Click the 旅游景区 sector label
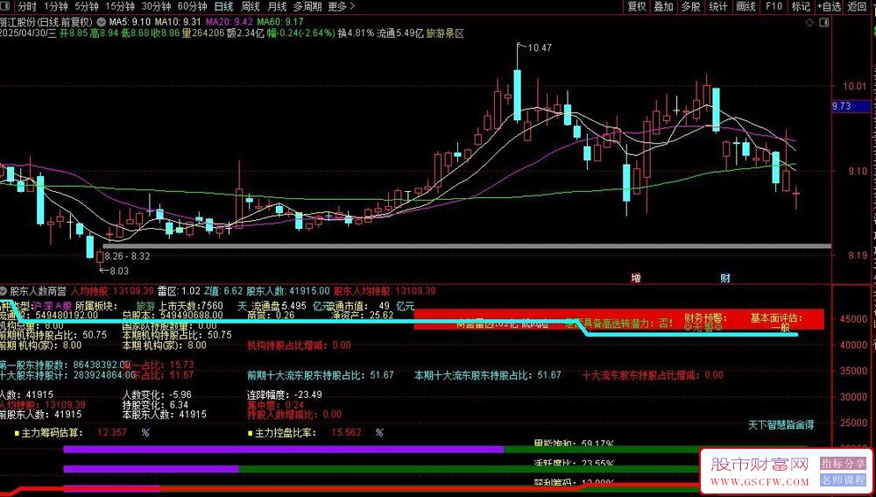Image resolution: width=876 pixels, height=497 pixels. click(445, 33)
